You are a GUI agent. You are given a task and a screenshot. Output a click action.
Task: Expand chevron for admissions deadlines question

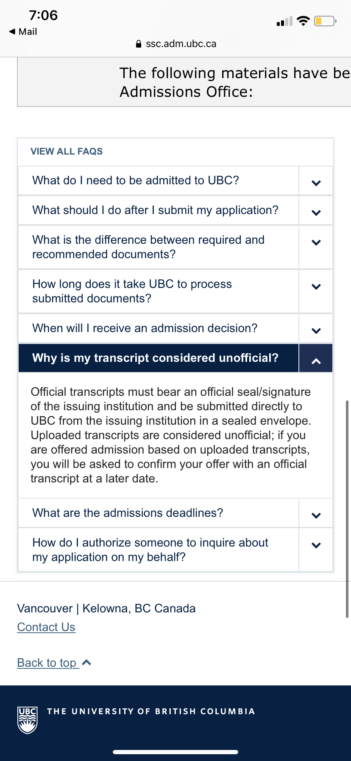316,513
